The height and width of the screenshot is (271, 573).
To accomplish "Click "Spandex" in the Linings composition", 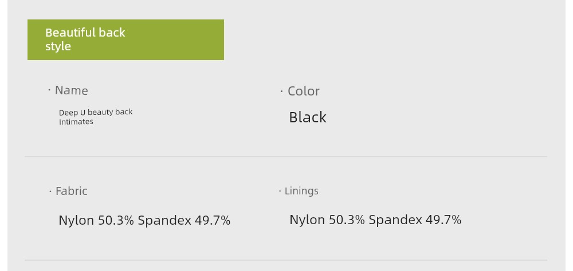I will coord(395,220).
